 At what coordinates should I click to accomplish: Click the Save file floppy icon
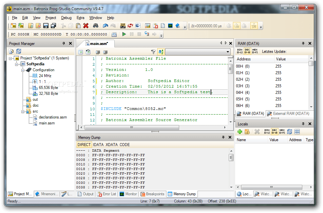tap(46, 26)
